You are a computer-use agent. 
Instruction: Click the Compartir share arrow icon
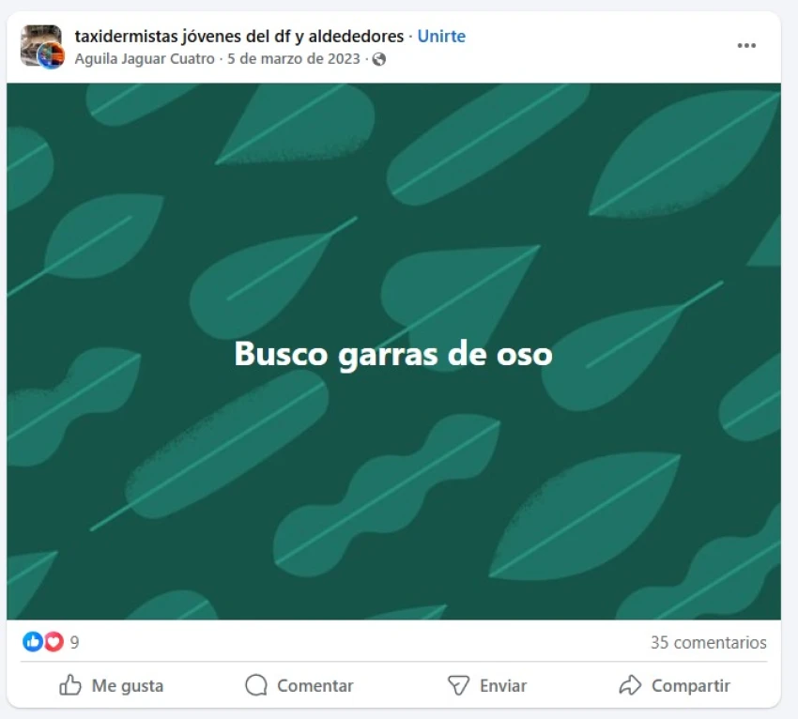click(630, 685)
